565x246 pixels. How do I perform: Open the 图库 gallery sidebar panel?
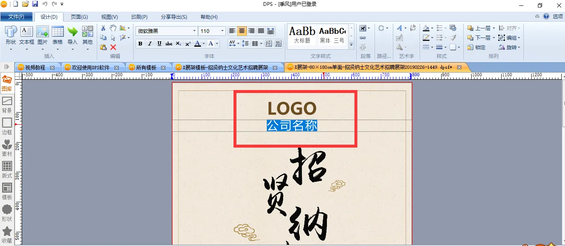click(x=7, y=83)
